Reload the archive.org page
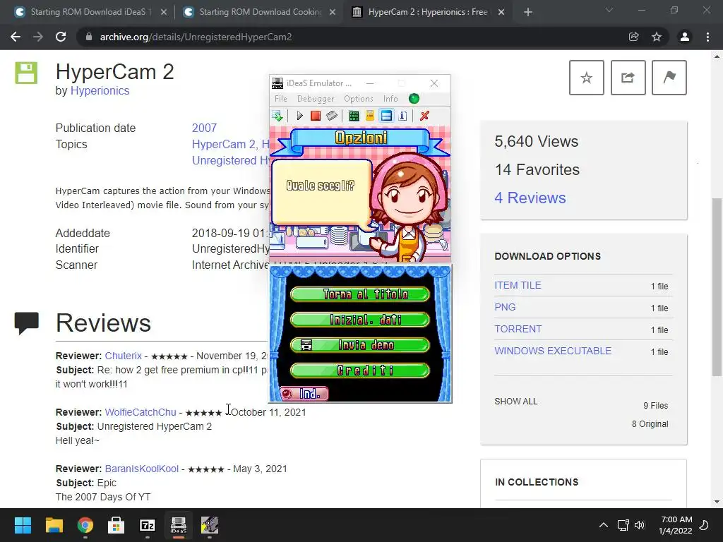723x542 pixels. tap(61, 37)
